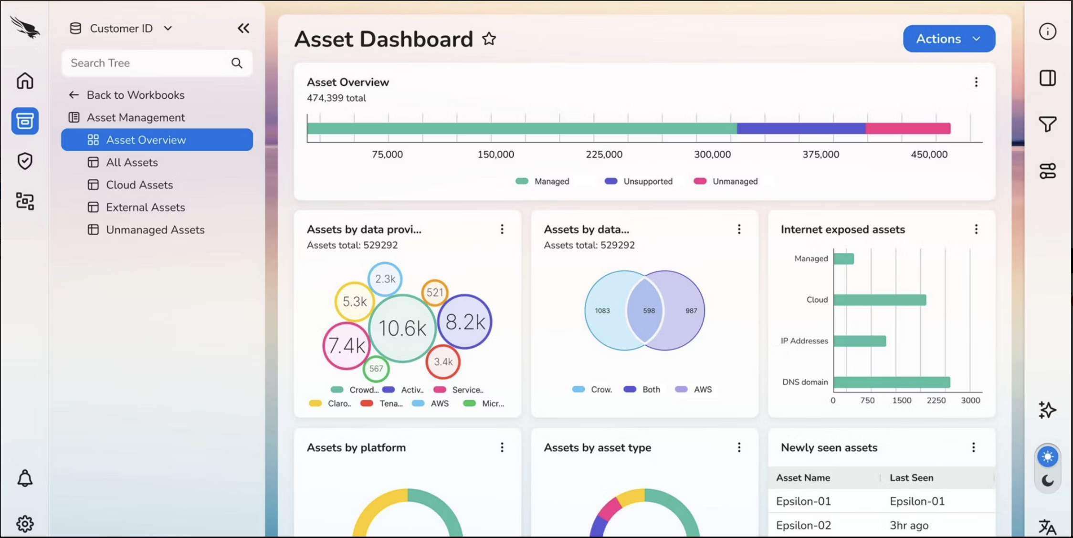Image resolution: width=1073 pixels, height=538 pixels.
Task: Open Asset Overview card options menu
Action: pyautogui.click(x=976, y=82)
